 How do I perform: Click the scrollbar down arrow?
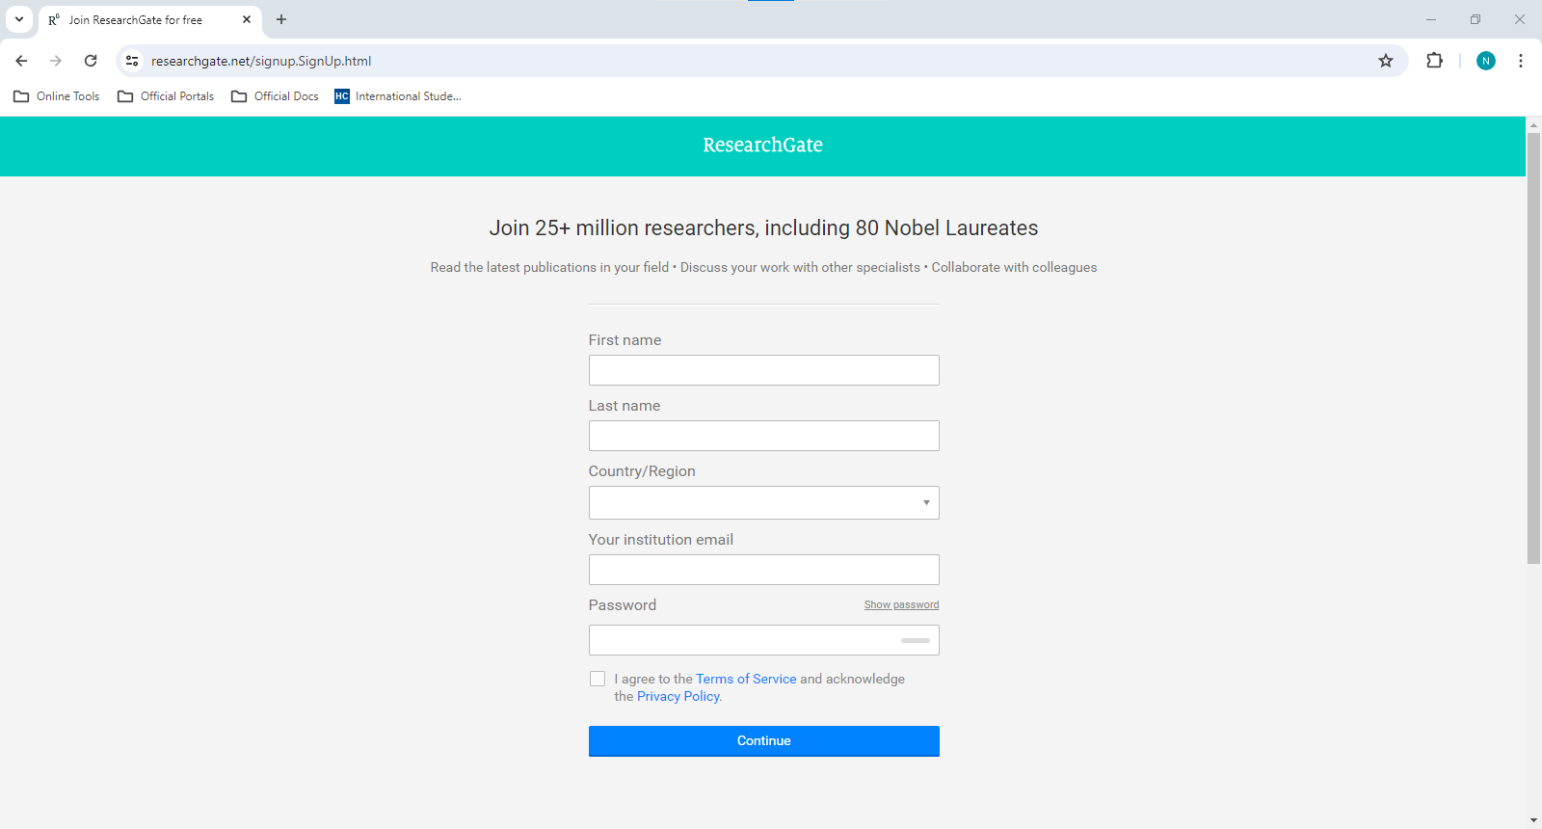pyautogui.click(x=1533, y=820)
